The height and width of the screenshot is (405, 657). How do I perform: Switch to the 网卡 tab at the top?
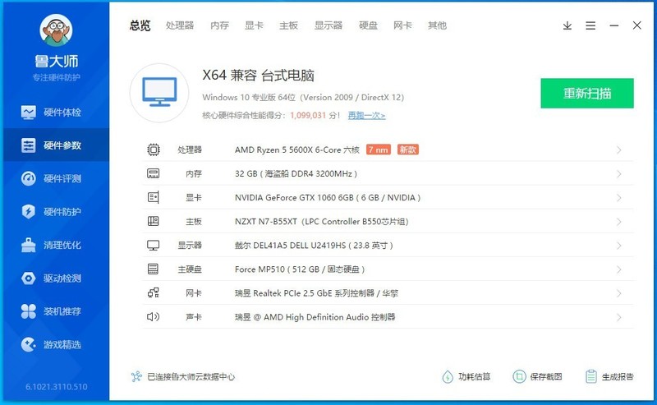click(x=402, y=25)
